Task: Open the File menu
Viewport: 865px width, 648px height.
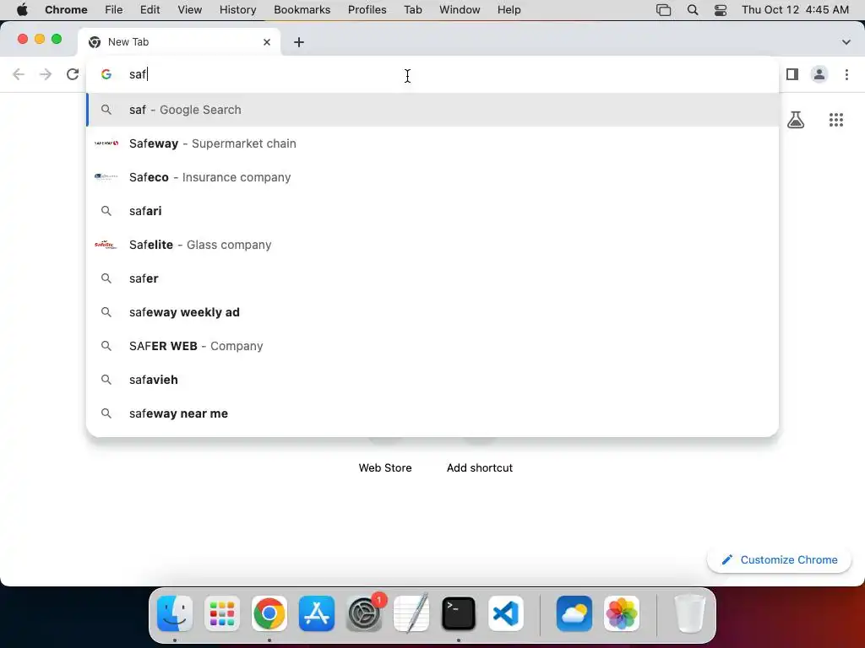Action: [114, 9]
